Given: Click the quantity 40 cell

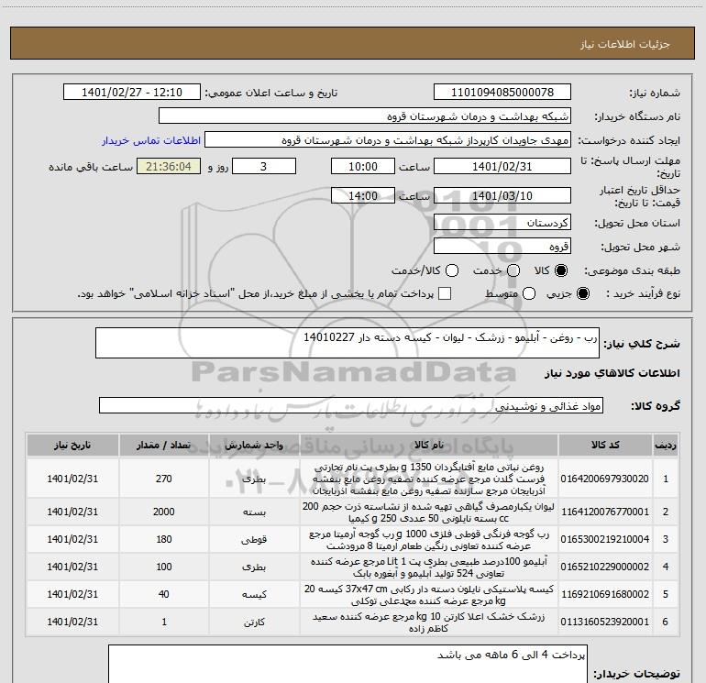Looking at the screenshot, I should [164, 594].
